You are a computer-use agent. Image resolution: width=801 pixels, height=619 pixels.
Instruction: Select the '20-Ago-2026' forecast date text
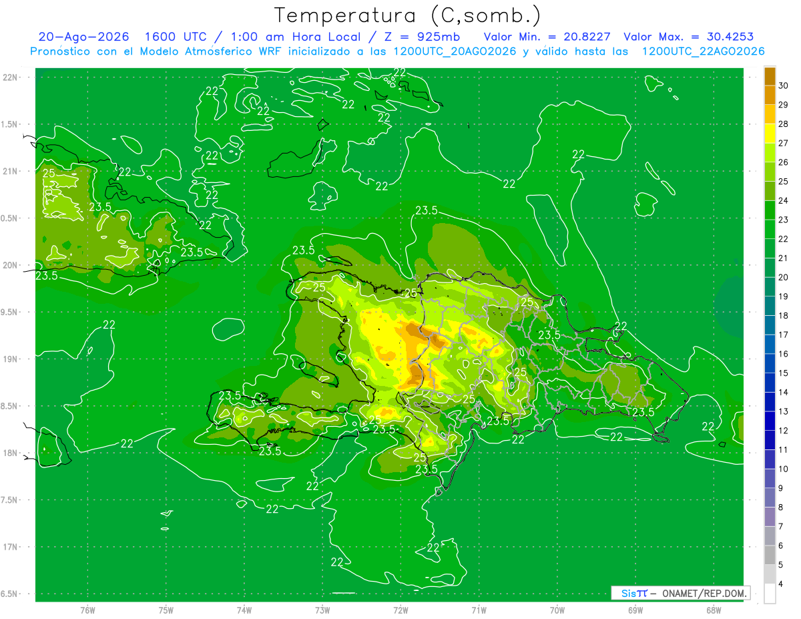[83, 37]
